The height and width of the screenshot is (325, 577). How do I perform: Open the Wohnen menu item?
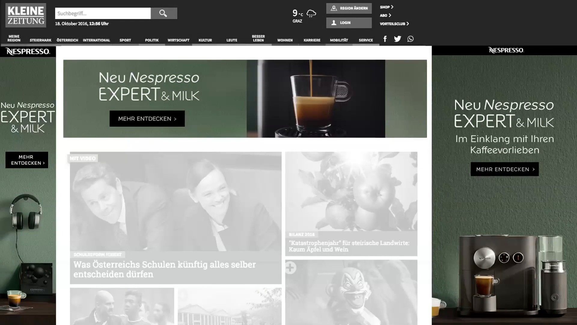click(x=285, y=40)
